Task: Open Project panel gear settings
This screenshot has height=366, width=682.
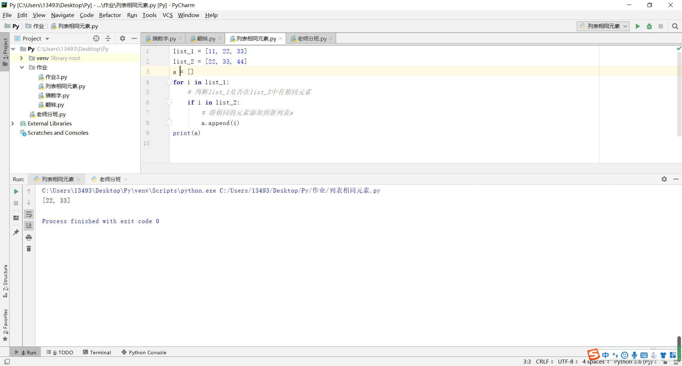Action: click(123, 38)
